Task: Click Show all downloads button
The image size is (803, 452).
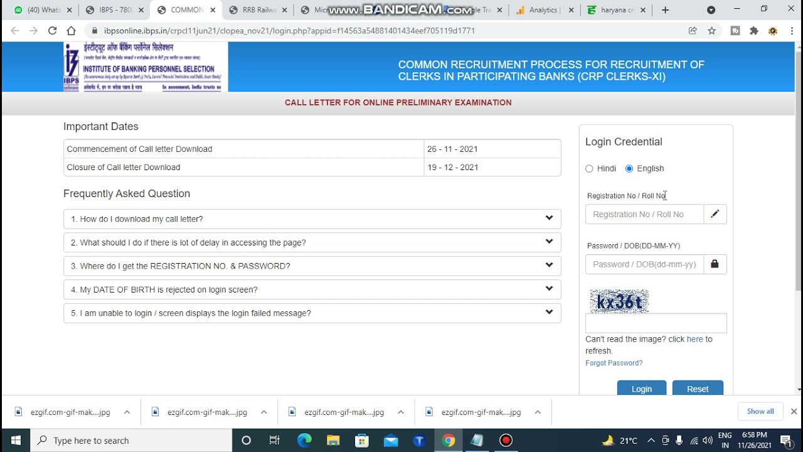Action: tap(760, 412)
